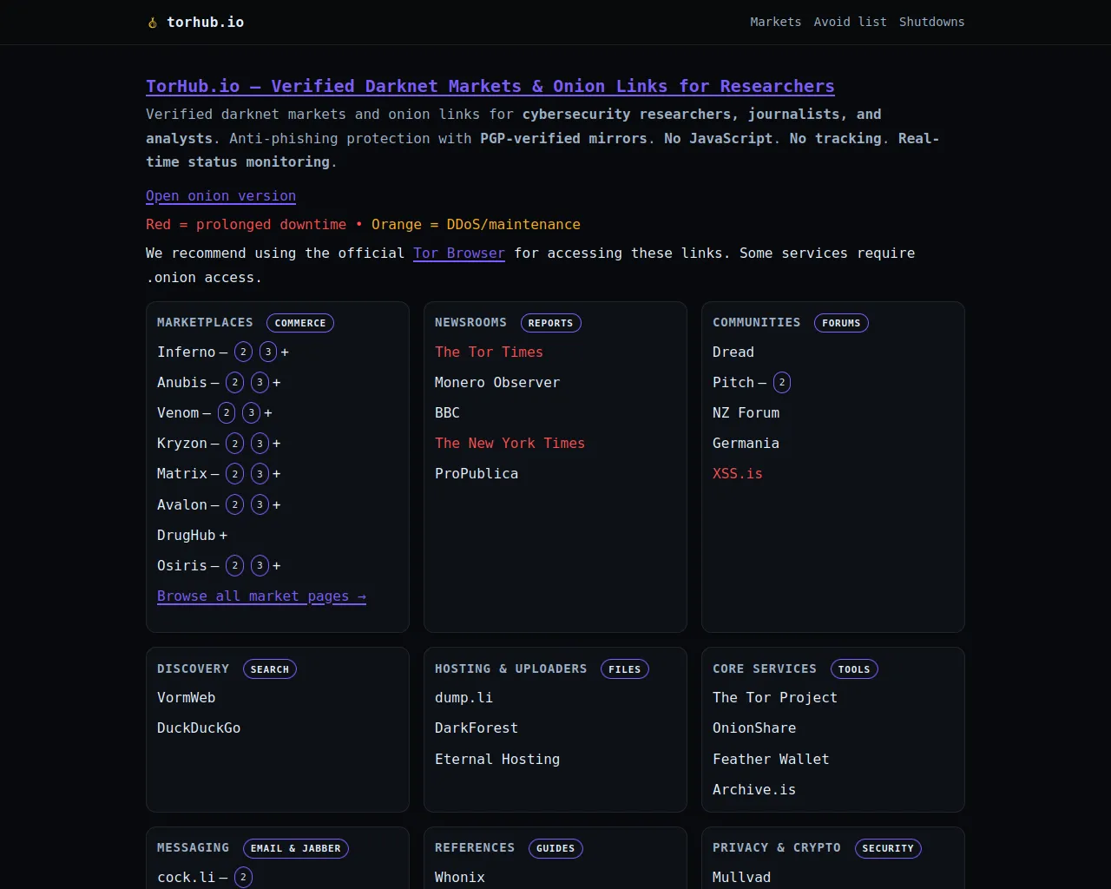Click the TOOLS badge in Core Services
Viewport: 1111px width, 889px height.
(854, 669)
